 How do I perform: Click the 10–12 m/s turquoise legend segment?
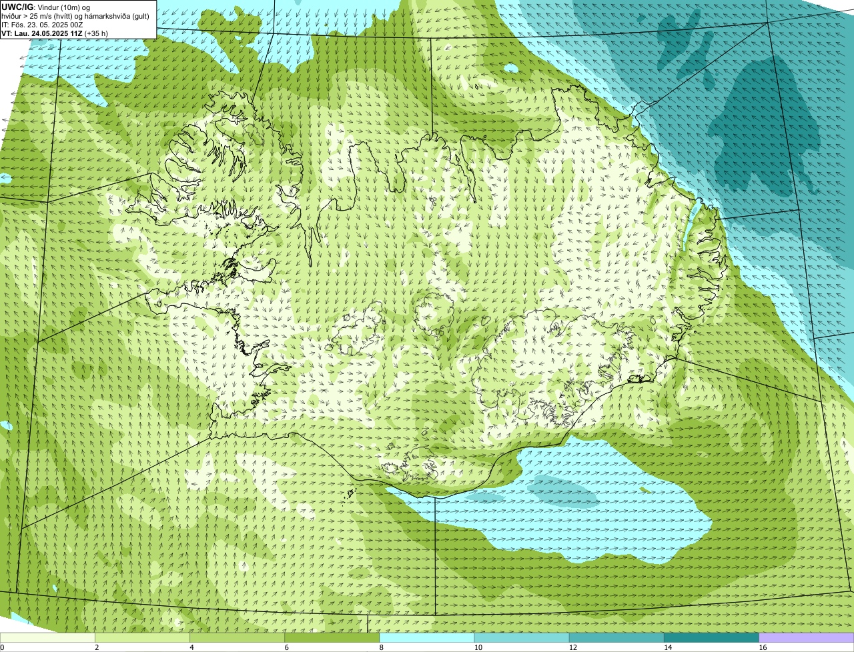point(522,638)
